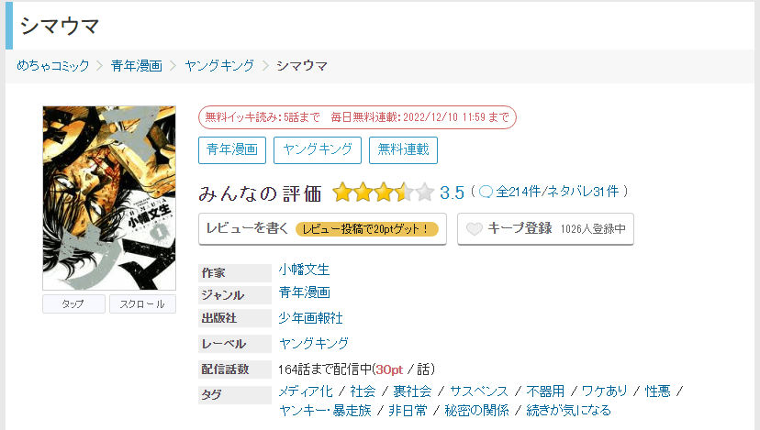The width and height of the screenshot is (760, 430).
Task: Click the speech bubble review count icon
Action: click(486, 192)
